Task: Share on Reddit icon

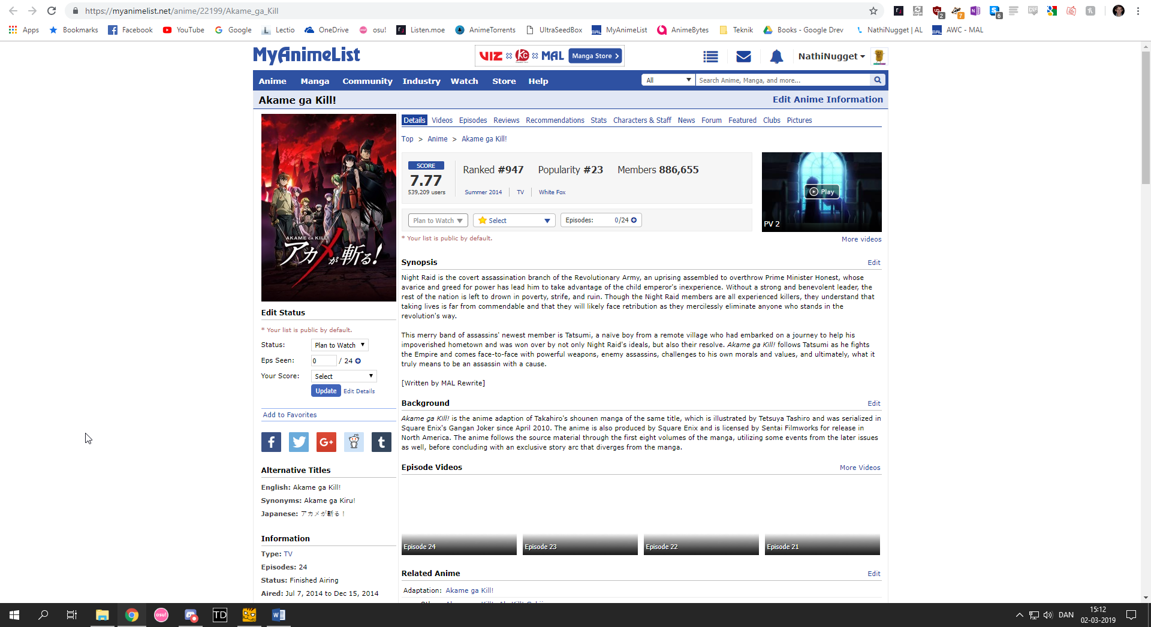Action: tap(354, 442)
